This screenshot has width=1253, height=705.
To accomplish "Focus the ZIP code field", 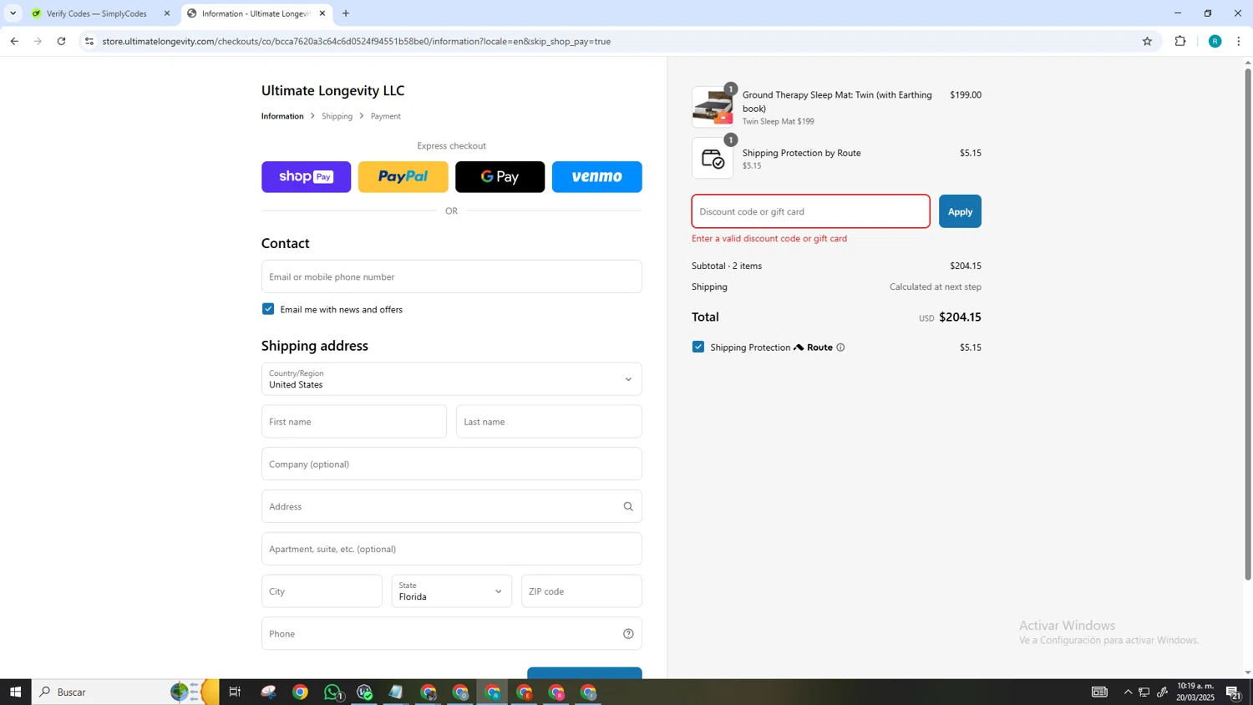I will coord(582,591).
